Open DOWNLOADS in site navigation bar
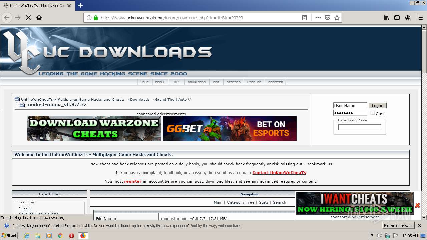This screenshot has width=427, height=240. [197, 82]
